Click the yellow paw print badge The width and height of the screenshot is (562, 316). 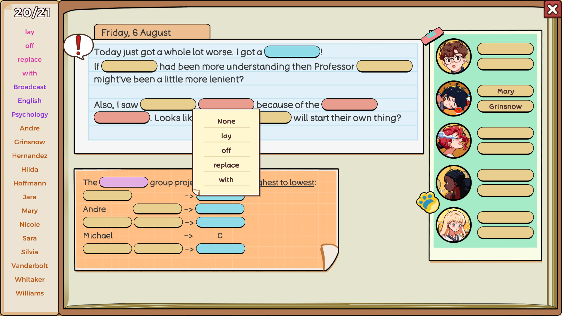428,202
